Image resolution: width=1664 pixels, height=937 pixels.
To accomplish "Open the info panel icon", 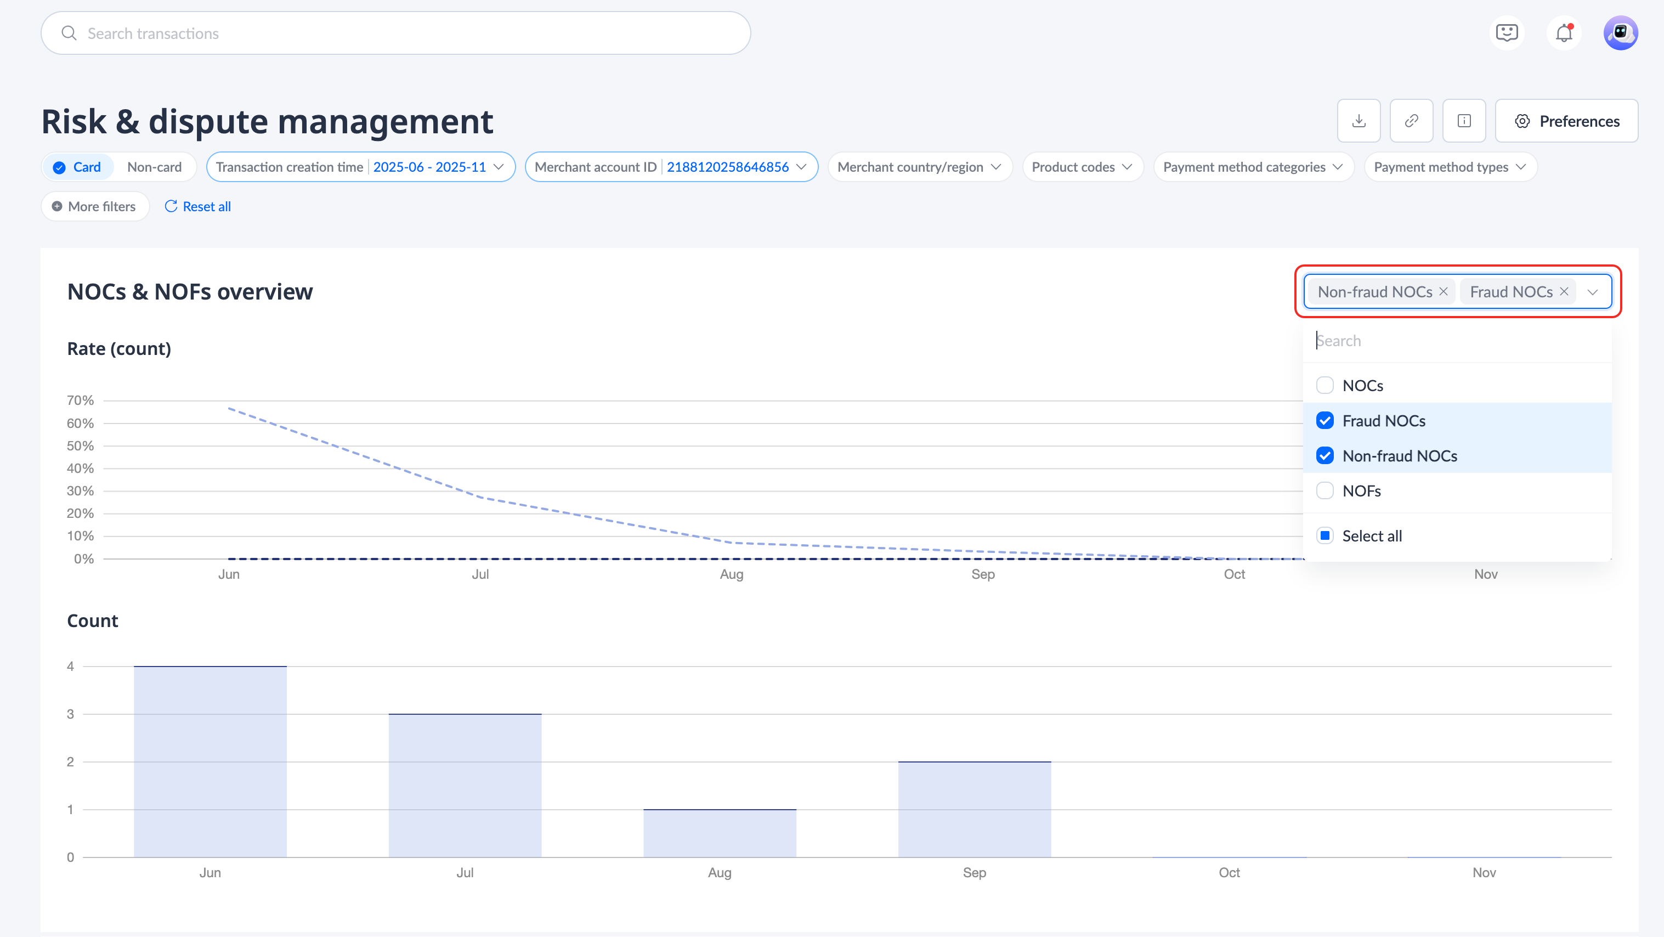I will [x=1464, y=121].
